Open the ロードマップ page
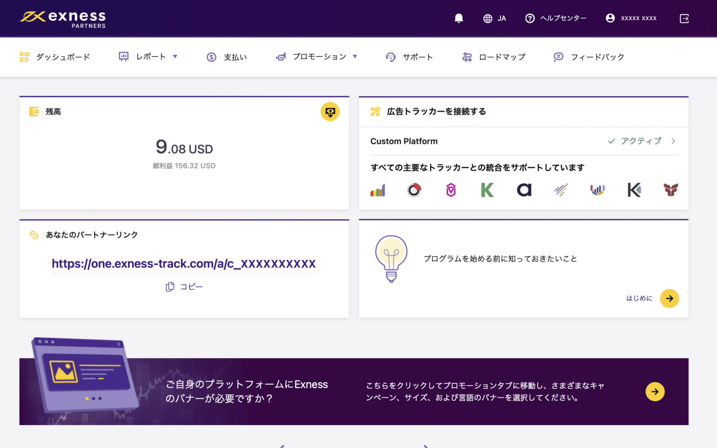Screen dimensions: 717x448 click(x=502, y=57)
